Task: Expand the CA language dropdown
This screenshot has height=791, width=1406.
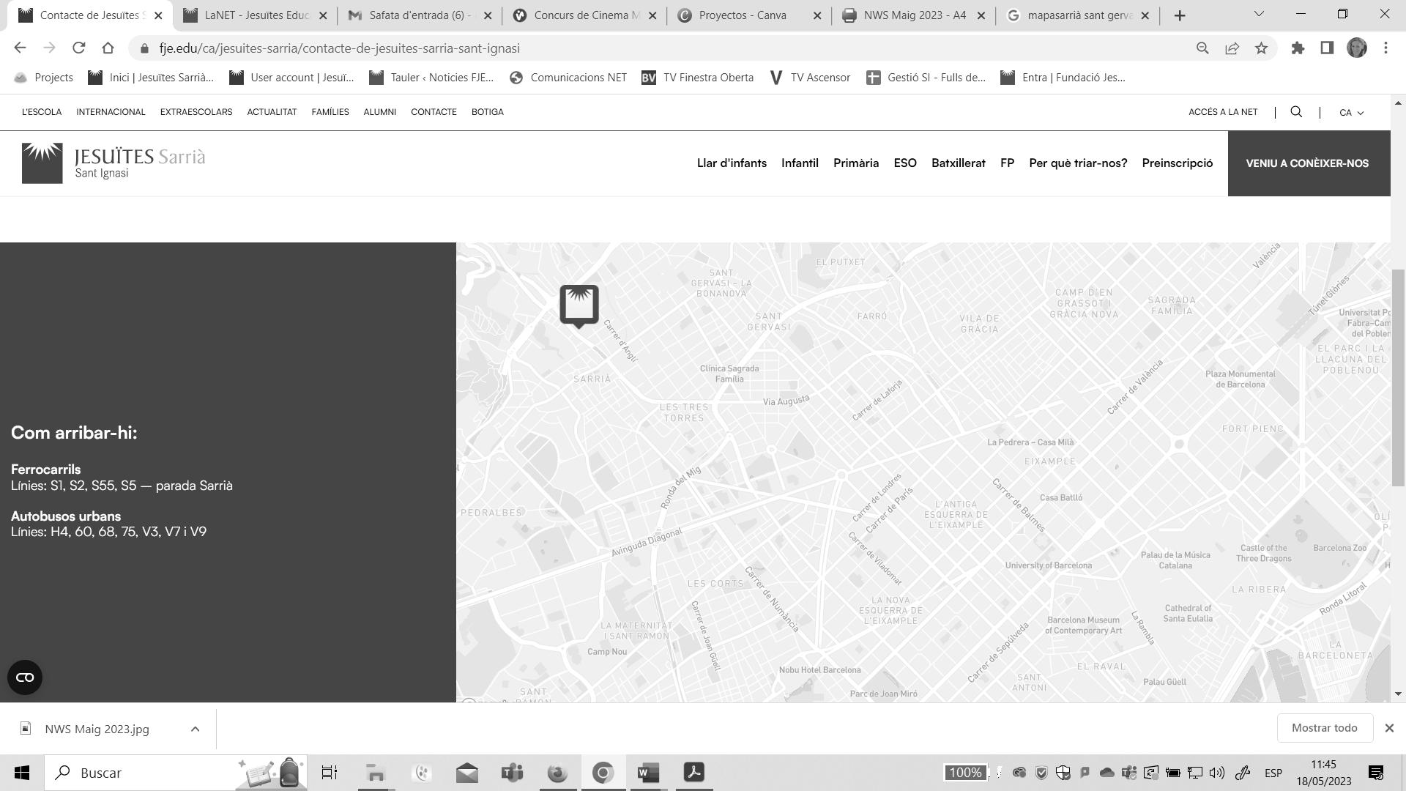Action: (x=1351, y=113)
